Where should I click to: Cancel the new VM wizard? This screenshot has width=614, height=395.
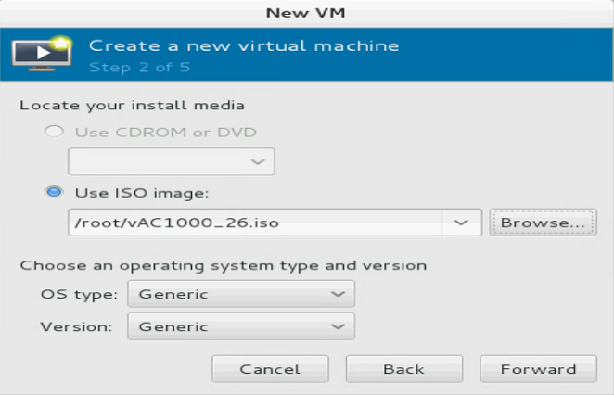(x=270, y=369)
